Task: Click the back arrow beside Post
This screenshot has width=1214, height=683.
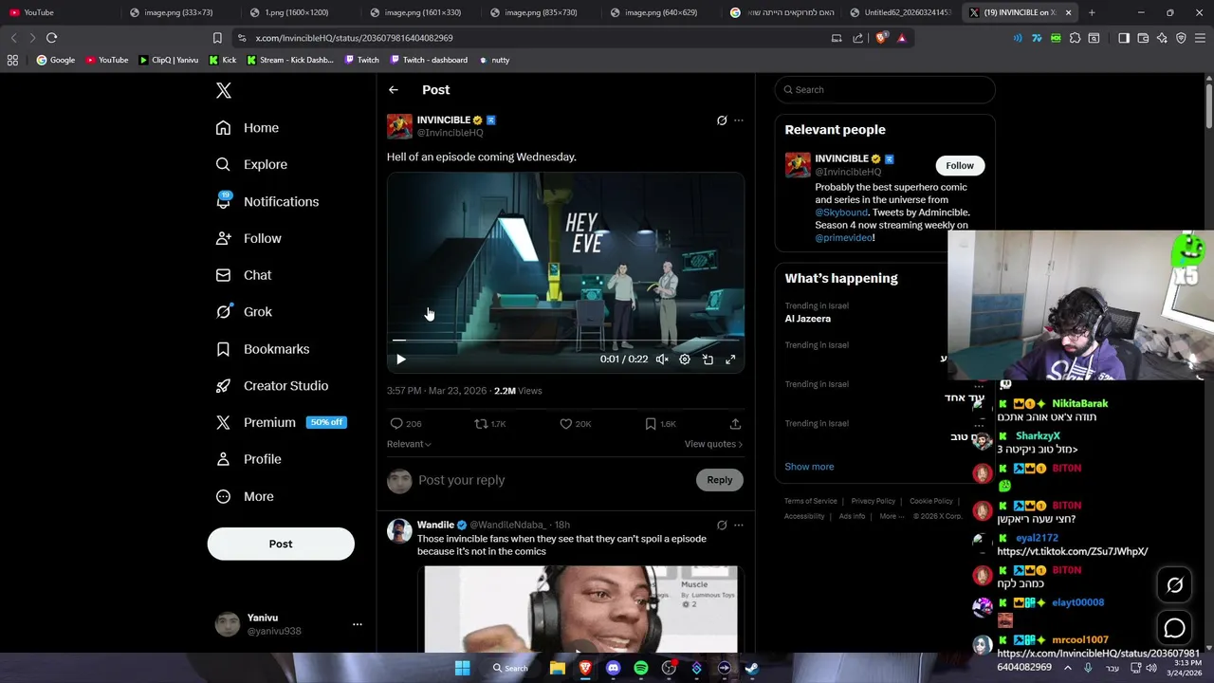Action: coord(394,90)
